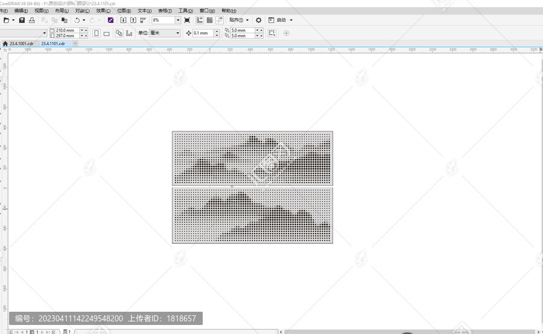Click the Undo arrow icon
543x334 pixels.
[77, 20]
